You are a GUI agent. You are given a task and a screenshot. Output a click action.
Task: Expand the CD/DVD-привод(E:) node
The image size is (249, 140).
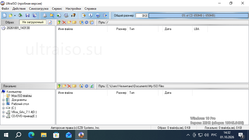click(3, 116)
